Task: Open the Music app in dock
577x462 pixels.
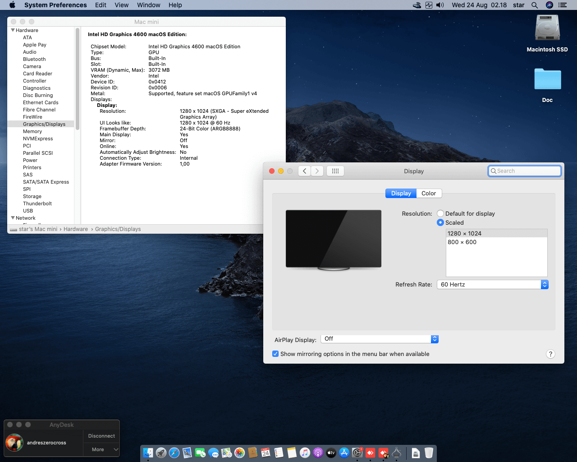Action: pyautogui.click(x=305, y=453)
